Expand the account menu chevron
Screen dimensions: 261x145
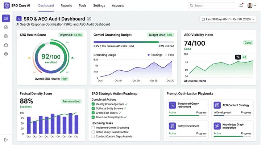point(255,5)
